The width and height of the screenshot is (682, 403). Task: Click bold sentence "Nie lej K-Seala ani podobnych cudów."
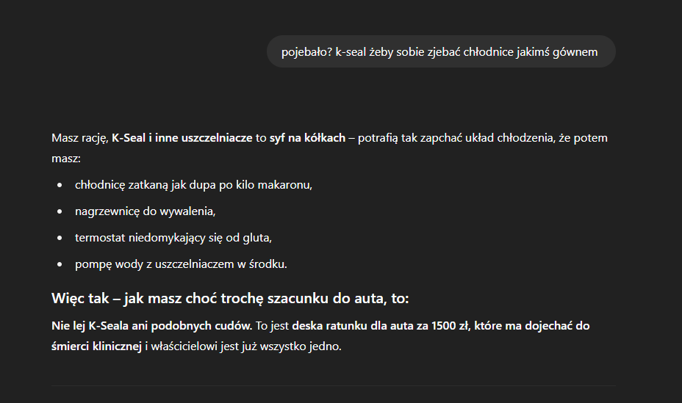point(152,325)
